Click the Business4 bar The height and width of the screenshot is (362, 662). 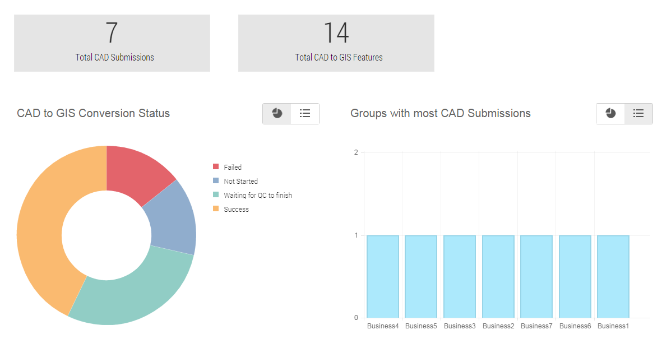point(383,276)
